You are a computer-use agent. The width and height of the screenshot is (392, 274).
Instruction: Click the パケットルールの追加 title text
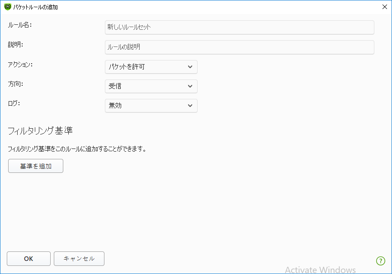tap(36, 7)
